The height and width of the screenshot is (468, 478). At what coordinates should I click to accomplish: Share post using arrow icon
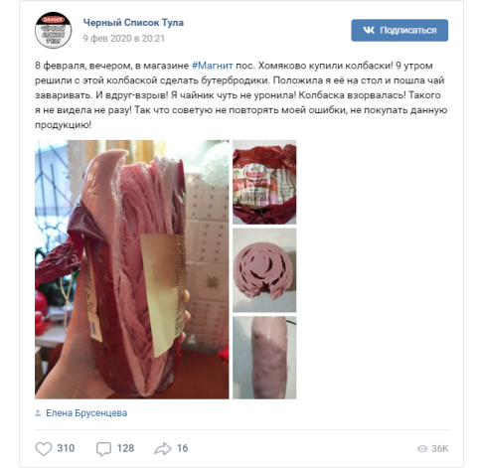163,448
